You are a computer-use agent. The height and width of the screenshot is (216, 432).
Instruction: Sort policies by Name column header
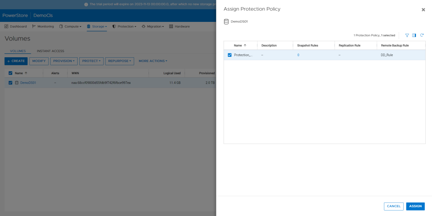tap(240, 45)
